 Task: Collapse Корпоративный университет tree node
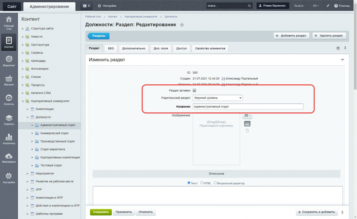tap(23, 101)
